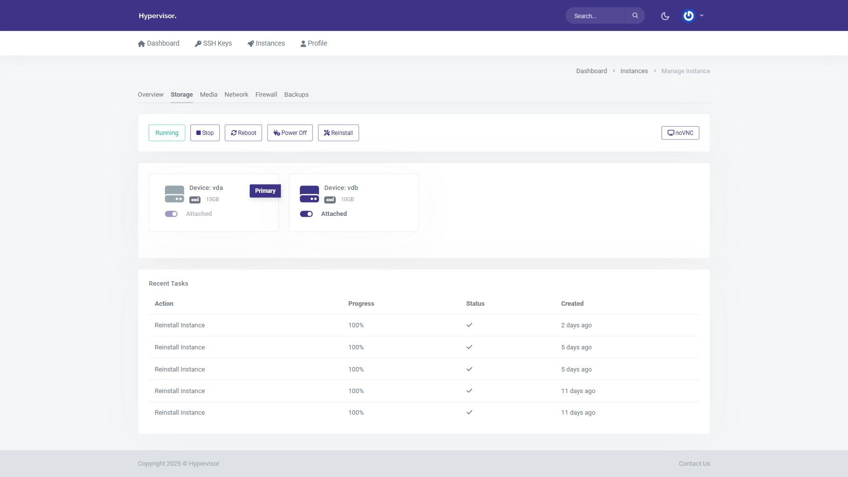The width and height of the screenshot is (848, 477).
Task: Click the Recent Tasks heading
Action: 168,284
